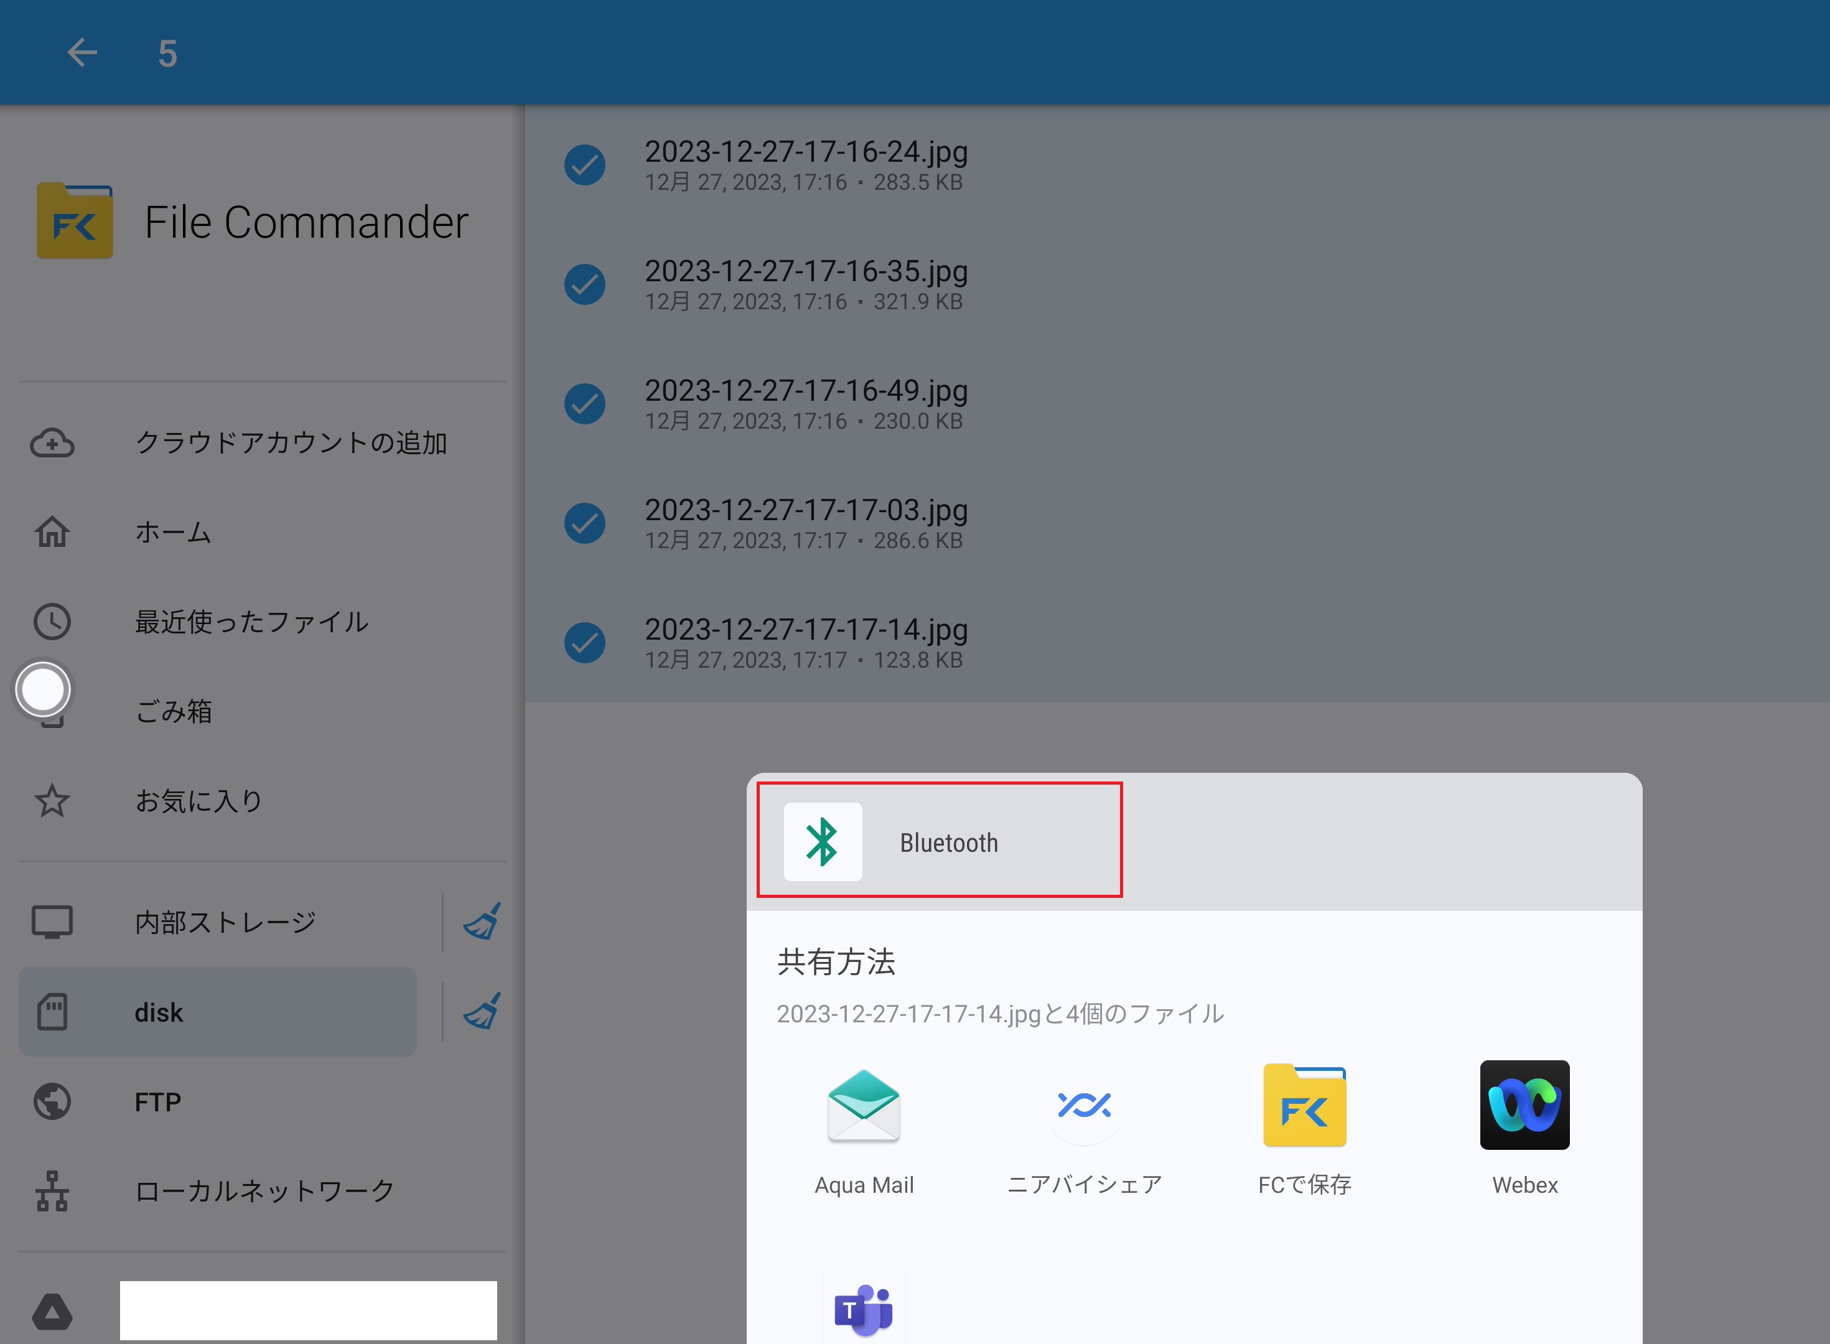
Task: Uncheck 2023-12-27-17-16-35.jpg checkmark
Action: (x=585, y=285)
